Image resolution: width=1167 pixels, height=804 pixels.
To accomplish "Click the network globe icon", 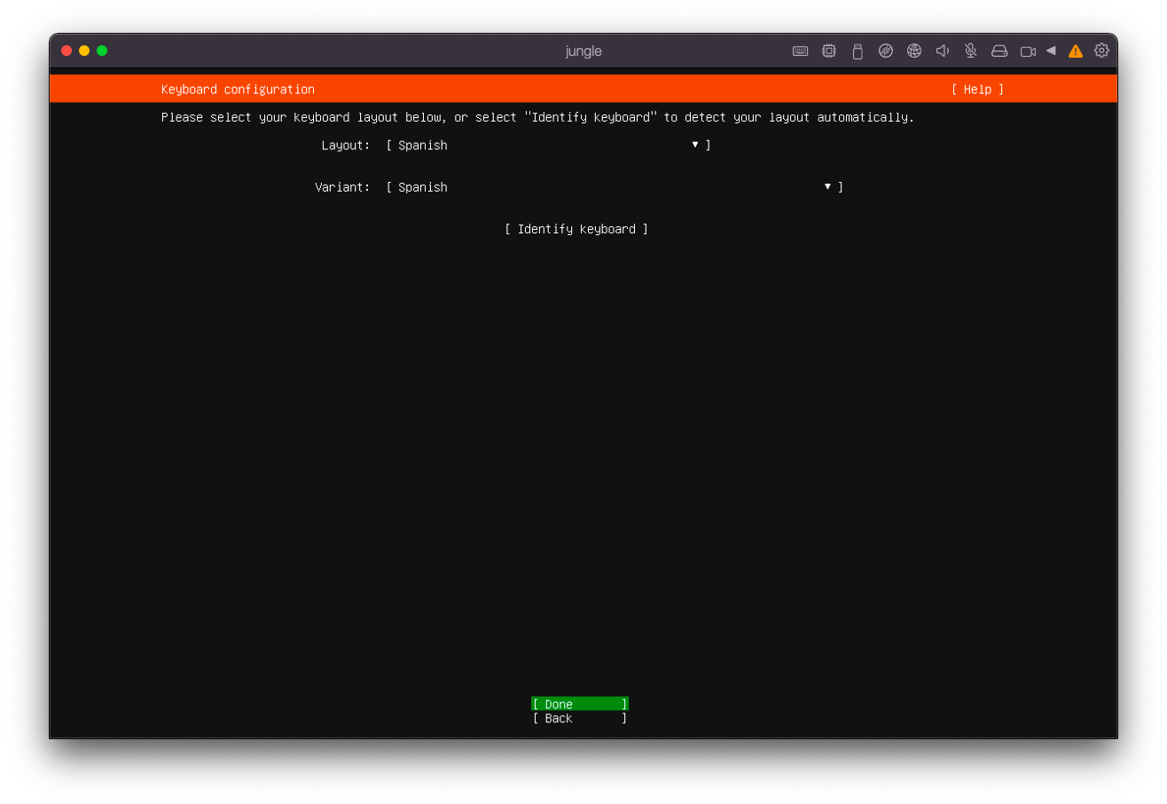I will (x=913, y=51).
